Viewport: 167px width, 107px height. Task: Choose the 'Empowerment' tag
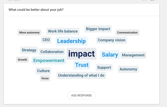(49, 60)
